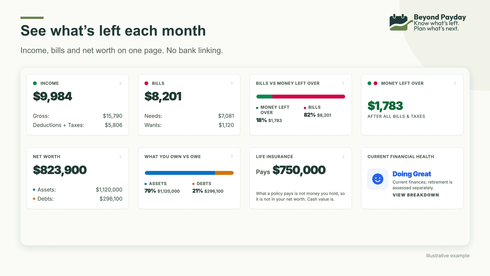This screenshot has width=490, height=276.
Task: Click the 21% $296,100 debts legend
Action: point(208,191)
